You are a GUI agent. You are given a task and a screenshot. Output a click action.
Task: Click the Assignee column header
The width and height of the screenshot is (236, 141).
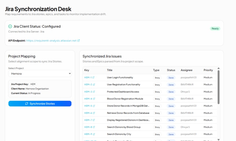187,70
